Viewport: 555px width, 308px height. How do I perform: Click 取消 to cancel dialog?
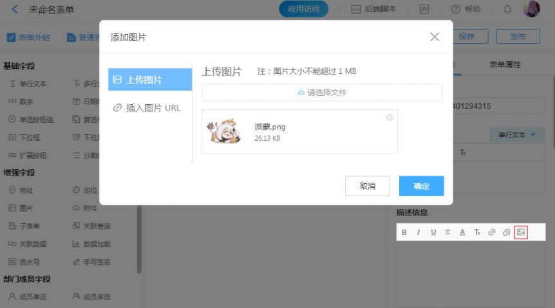coord(368,186)
